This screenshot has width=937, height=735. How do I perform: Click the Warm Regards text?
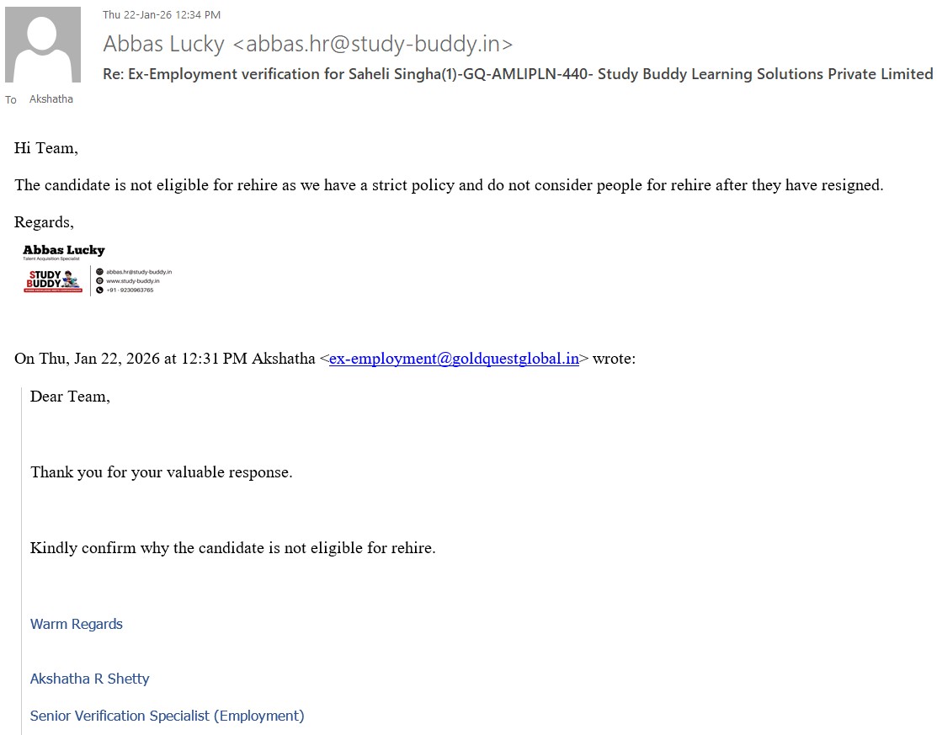tap(77, 624)
